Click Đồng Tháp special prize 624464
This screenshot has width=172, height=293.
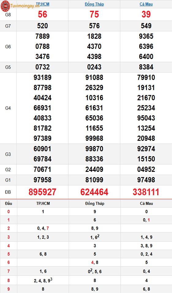(x=94, y=192)
